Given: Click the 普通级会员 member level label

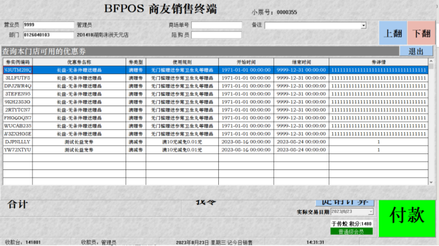Looking at the screenshot, I should pos(351,231).
